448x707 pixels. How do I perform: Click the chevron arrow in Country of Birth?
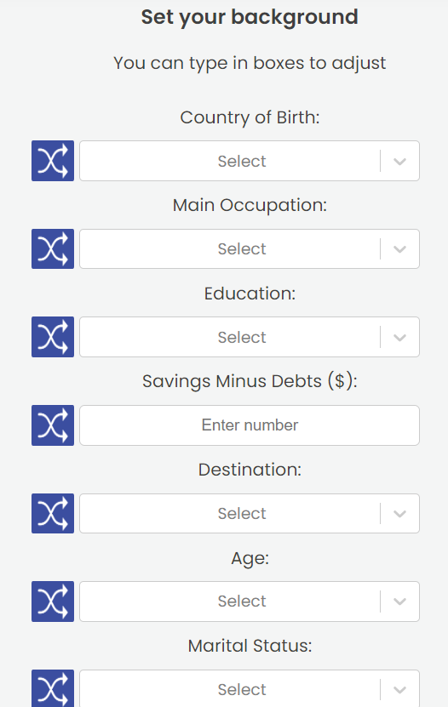pos(399,162)
